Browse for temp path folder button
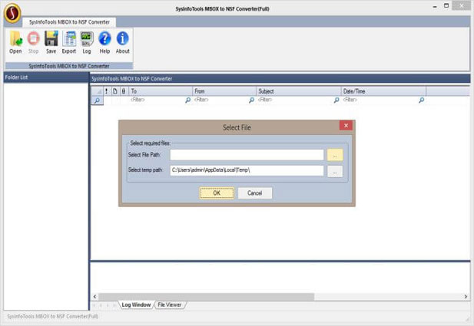Screen dimensions: 474x326 coord(335,171)
